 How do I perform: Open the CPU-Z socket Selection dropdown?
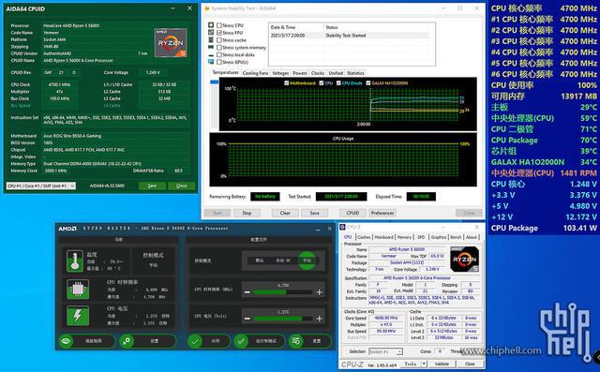pyautogui.click(x=385, y=351)
